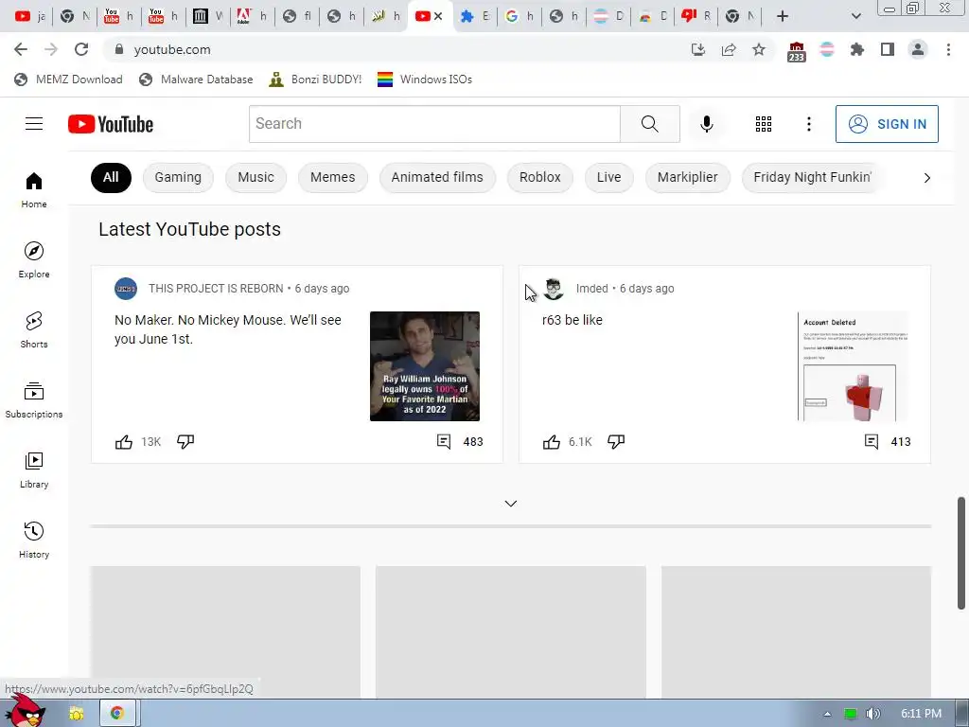The height and width of the screenshot is (727, 969).
Task: Switch to the Adobe tab
Action: (253, 16)
